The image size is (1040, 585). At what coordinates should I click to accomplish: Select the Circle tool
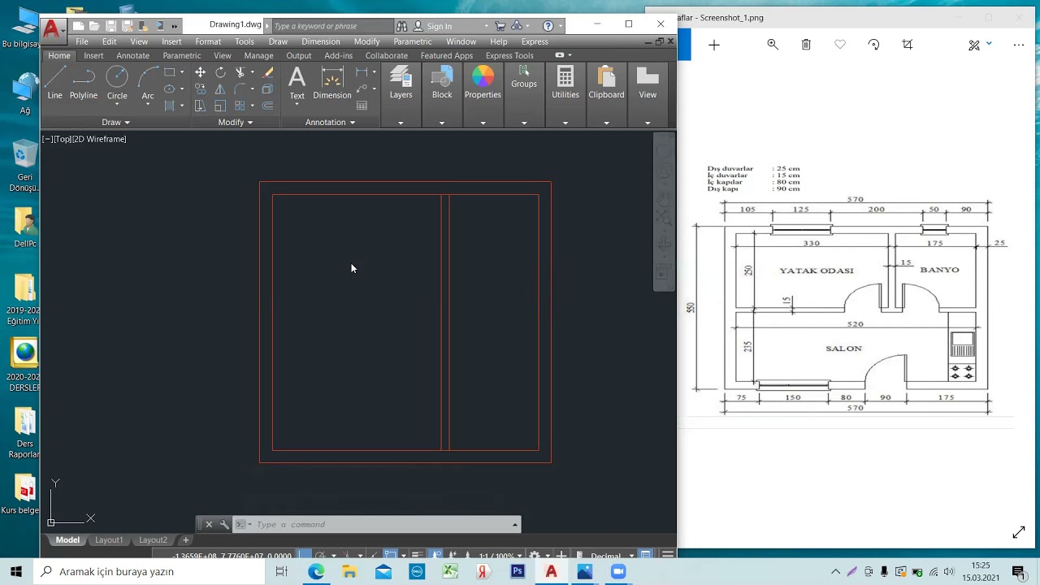tap(117, 83)
